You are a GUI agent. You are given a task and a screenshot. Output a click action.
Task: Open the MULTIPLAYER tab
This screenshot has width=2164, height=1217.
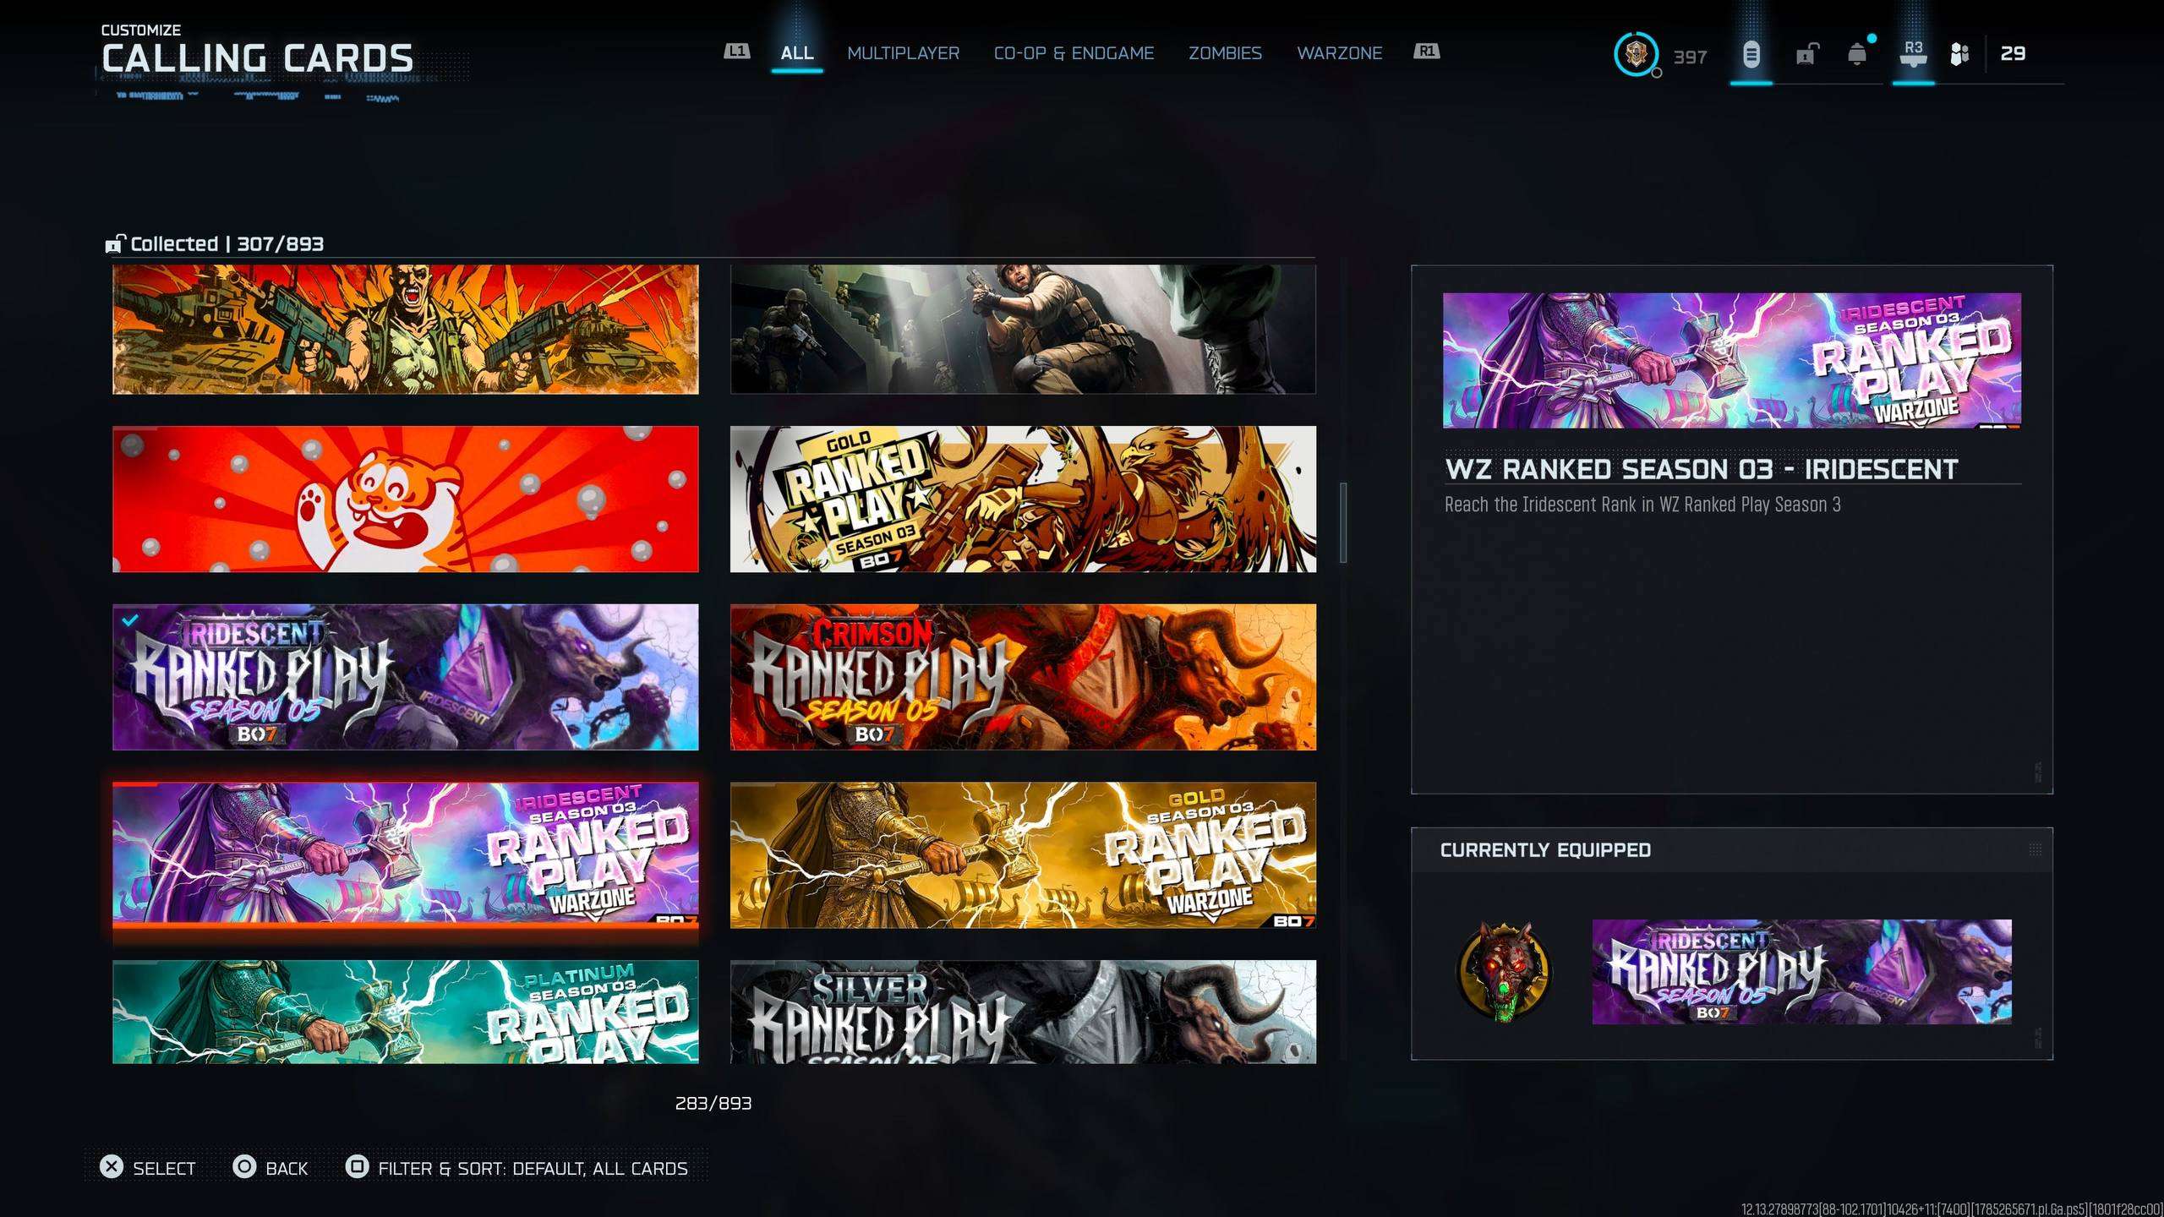coord(904,52)
